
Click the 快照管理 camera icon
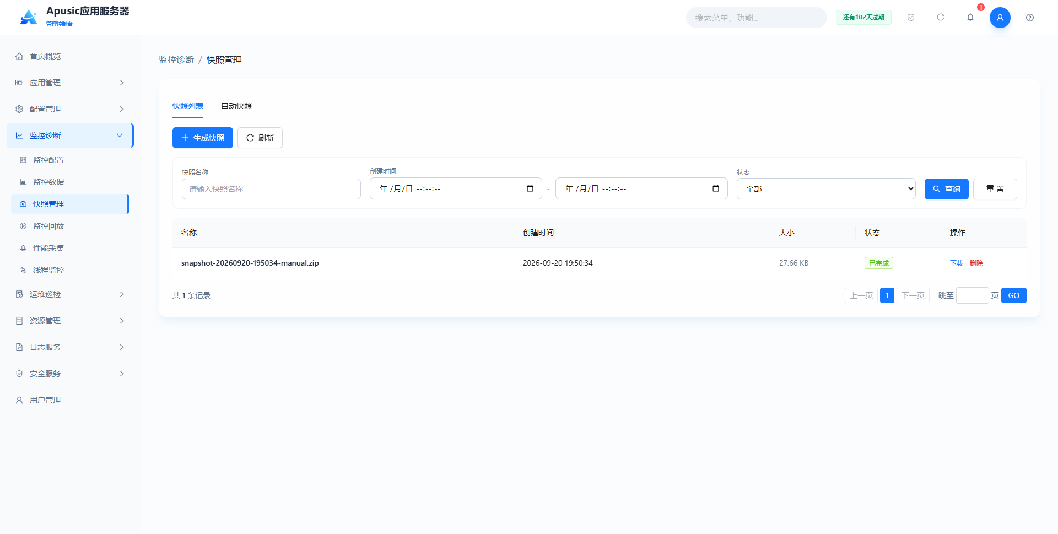(23, 204)
